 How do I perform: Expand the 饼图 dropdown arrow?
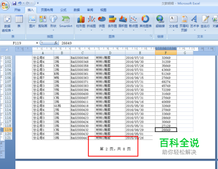point(102,30)
